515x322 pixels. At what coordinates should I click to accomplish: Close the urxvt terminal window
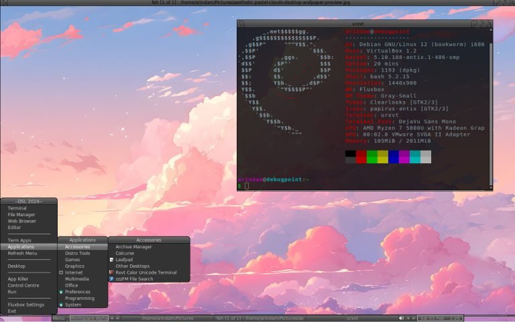click(490, 23)
